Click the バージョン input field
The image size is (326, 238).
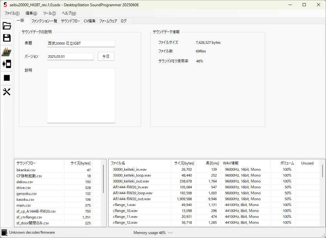[x=70, y=56]
